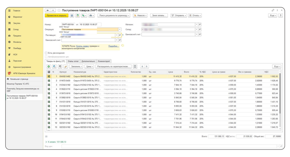The height and width of the screenshot is (157, 290).
Task: Follow the 'Купить сервис' link
Action: 82,46
